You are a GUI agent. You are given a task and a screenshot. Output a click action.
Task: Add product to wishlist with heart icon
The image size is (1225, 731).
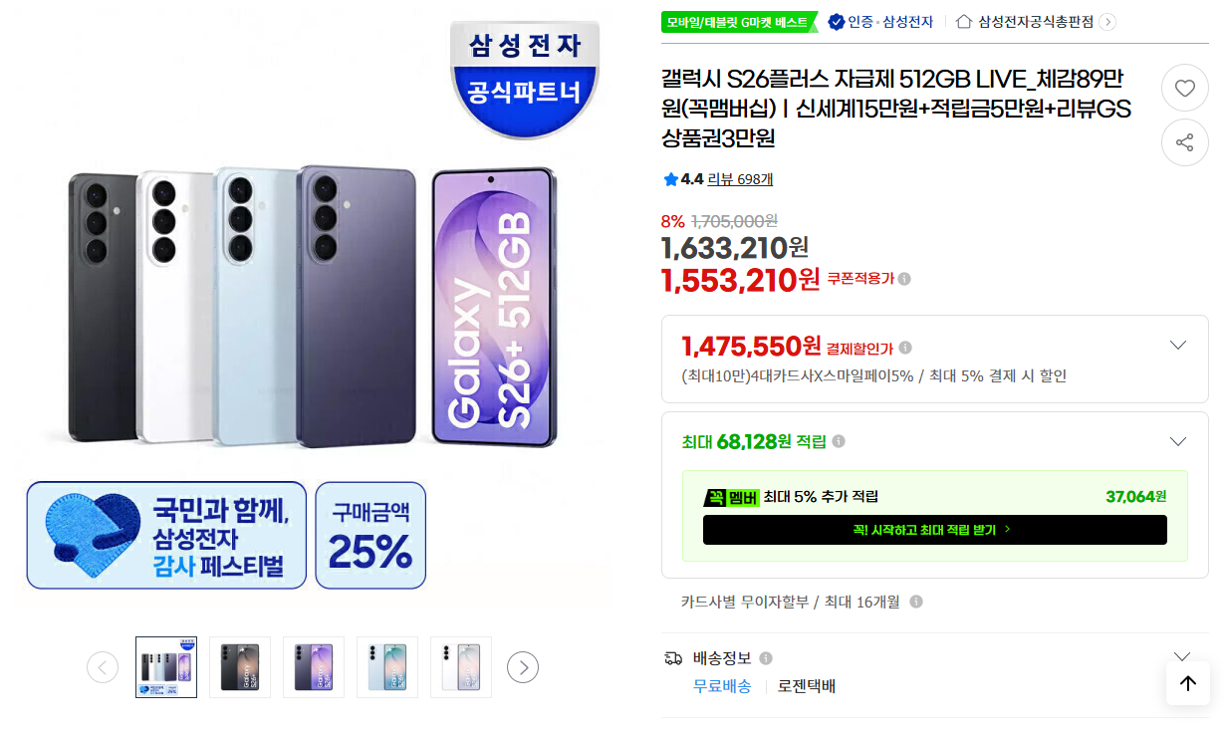click(1184, 89)
